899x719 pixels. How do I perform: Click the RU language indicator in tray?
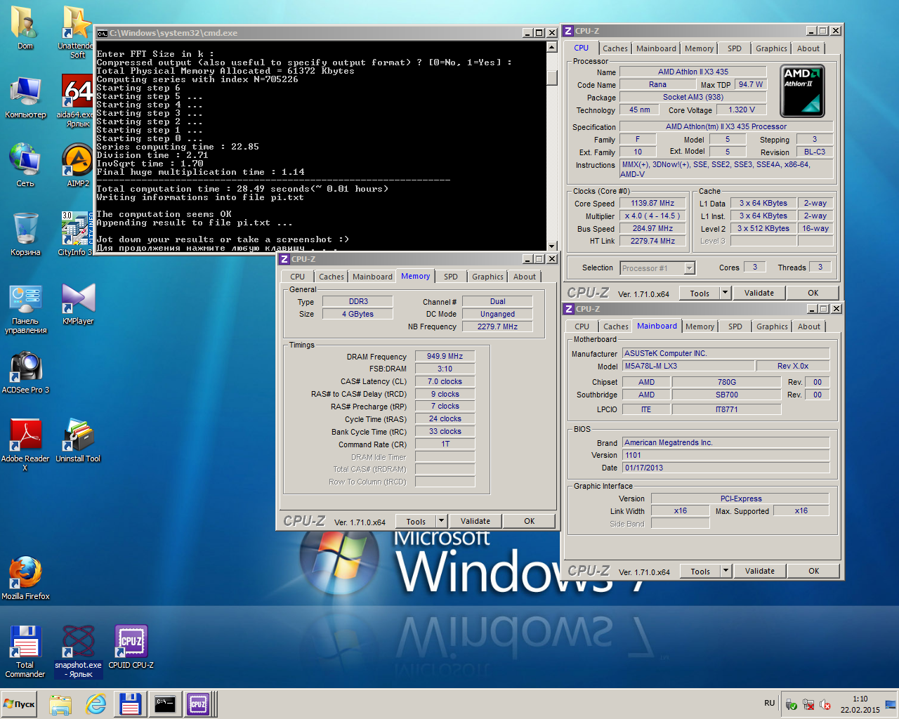click(x=770, y=703)
